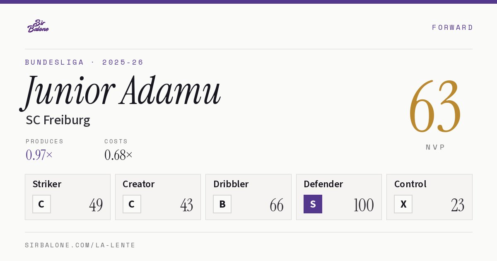
Task: Click the Defender score 100
Action: pyautogui.click(x=364, y=205)
